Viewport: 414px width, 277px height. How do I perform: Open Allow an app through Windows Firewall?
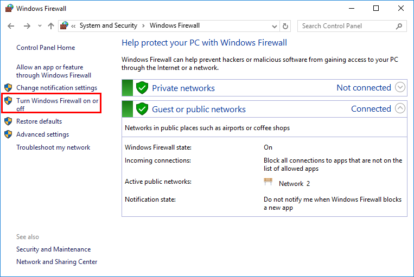pyautogui.click(x=54, y=71)
